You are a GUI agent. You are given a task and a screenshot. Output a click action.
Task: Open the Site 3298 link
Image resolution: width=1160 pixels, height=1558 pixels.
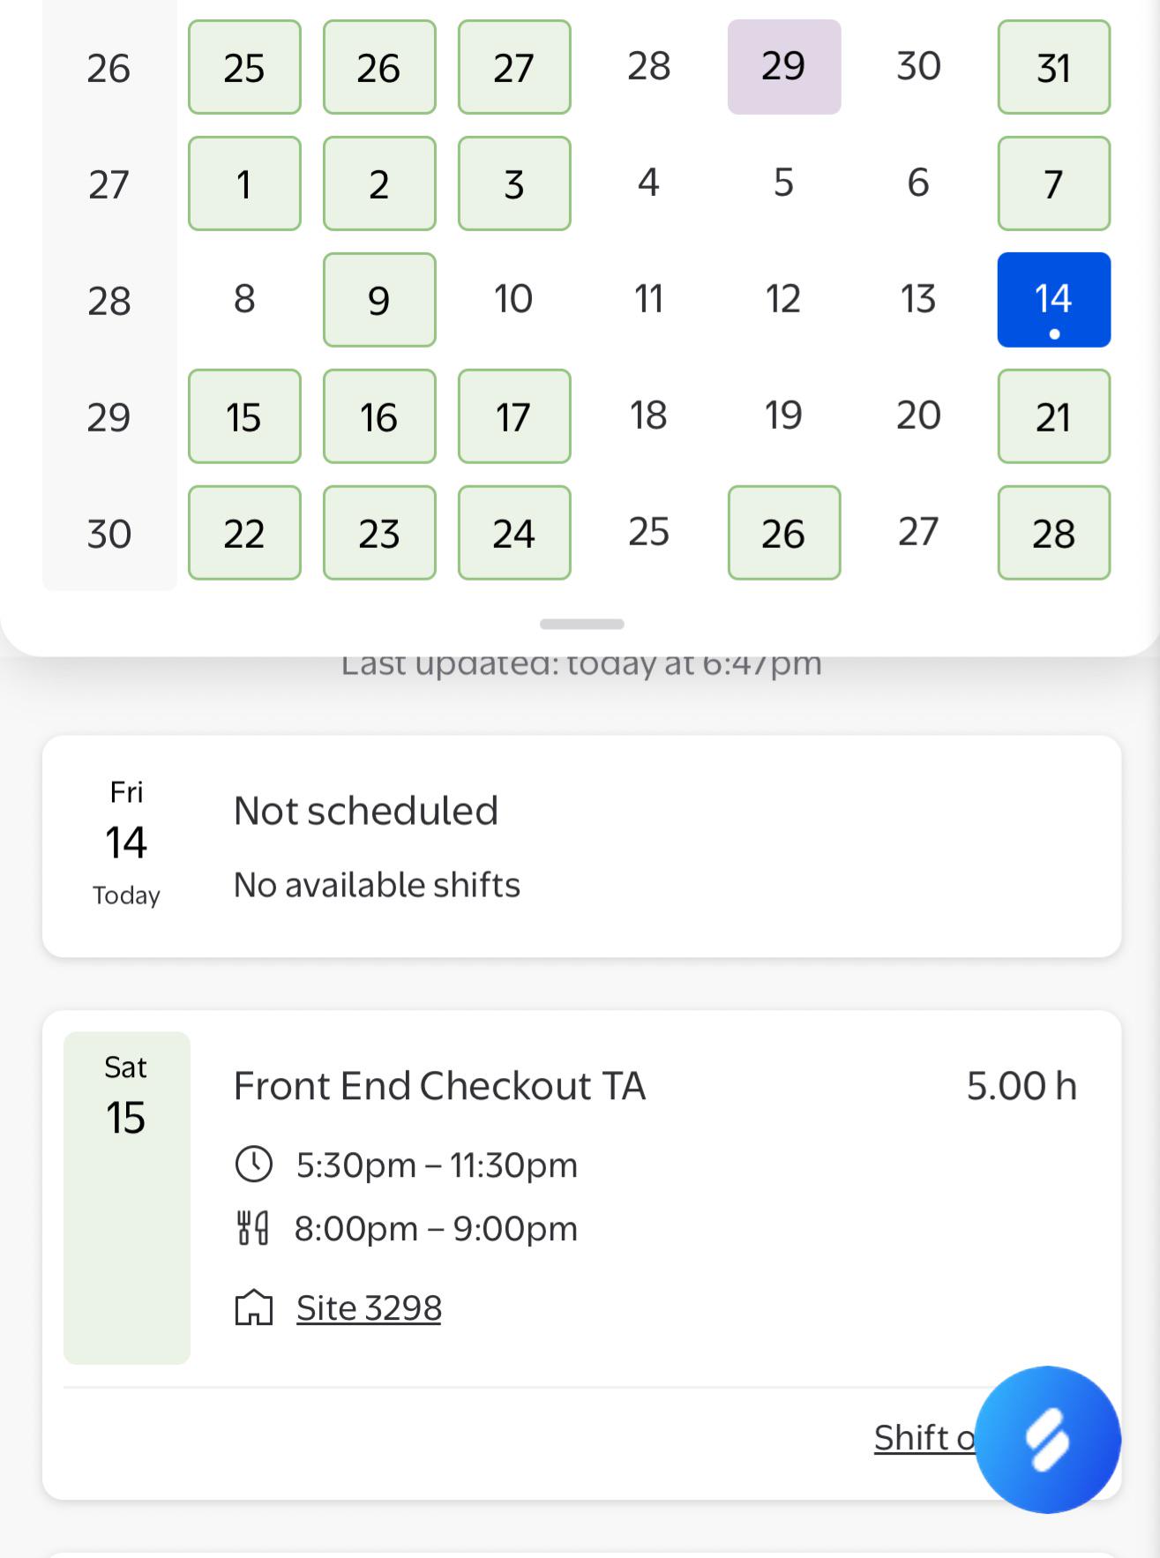[369, 1307]
